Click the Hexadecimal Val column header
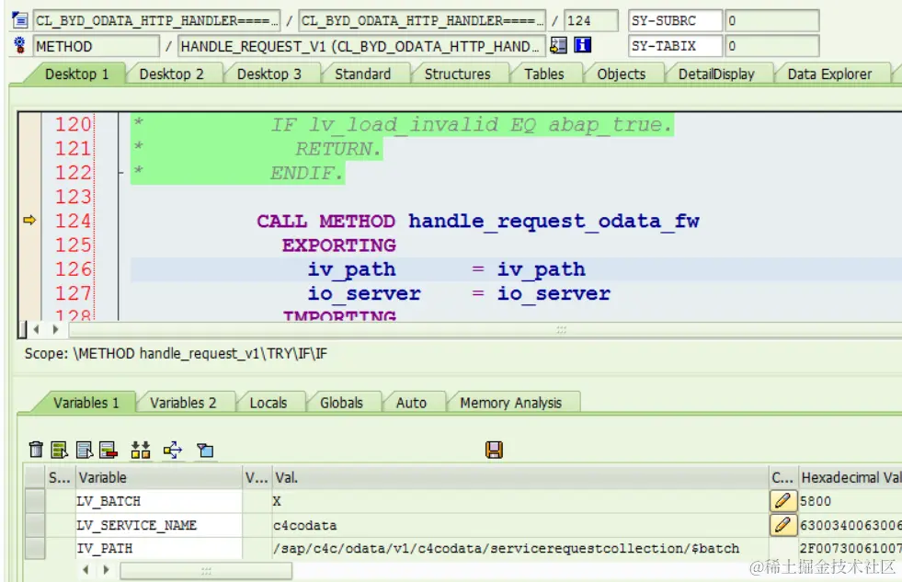 click(851, 477)
